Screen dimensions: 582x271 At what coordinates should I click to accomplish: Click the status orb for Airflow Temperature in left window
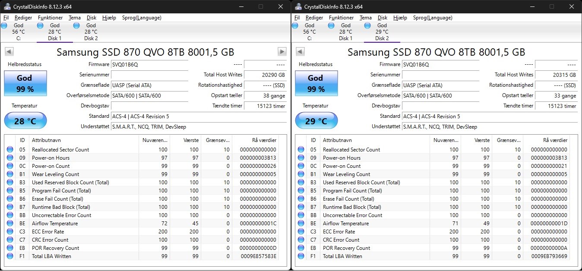point(10,224)
